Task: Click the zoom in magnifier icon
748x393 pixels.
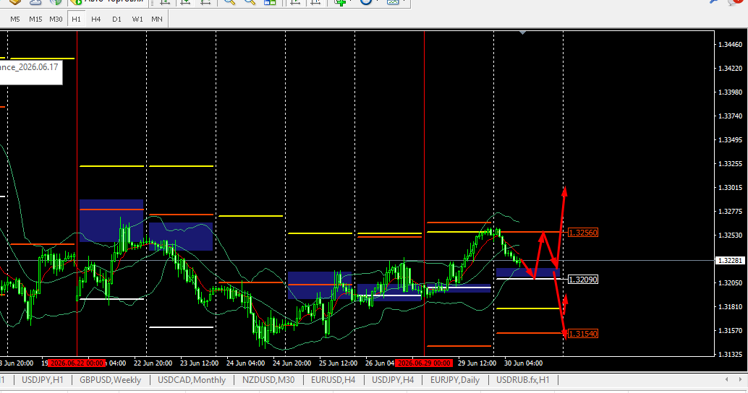Action: pyautogui.click(x=229, y=2)
